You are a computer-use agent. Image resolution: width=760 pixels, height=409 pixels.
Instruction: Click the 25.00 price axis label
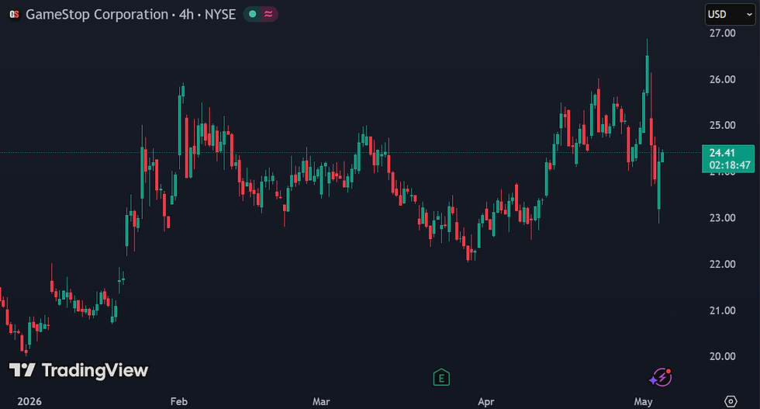[722, 125]
